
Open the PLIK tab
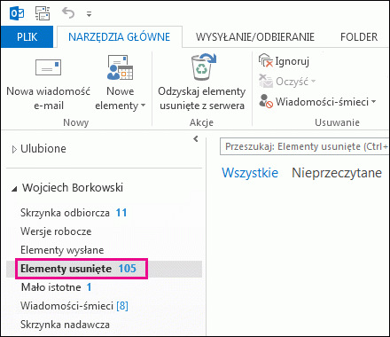pos(27,37)
